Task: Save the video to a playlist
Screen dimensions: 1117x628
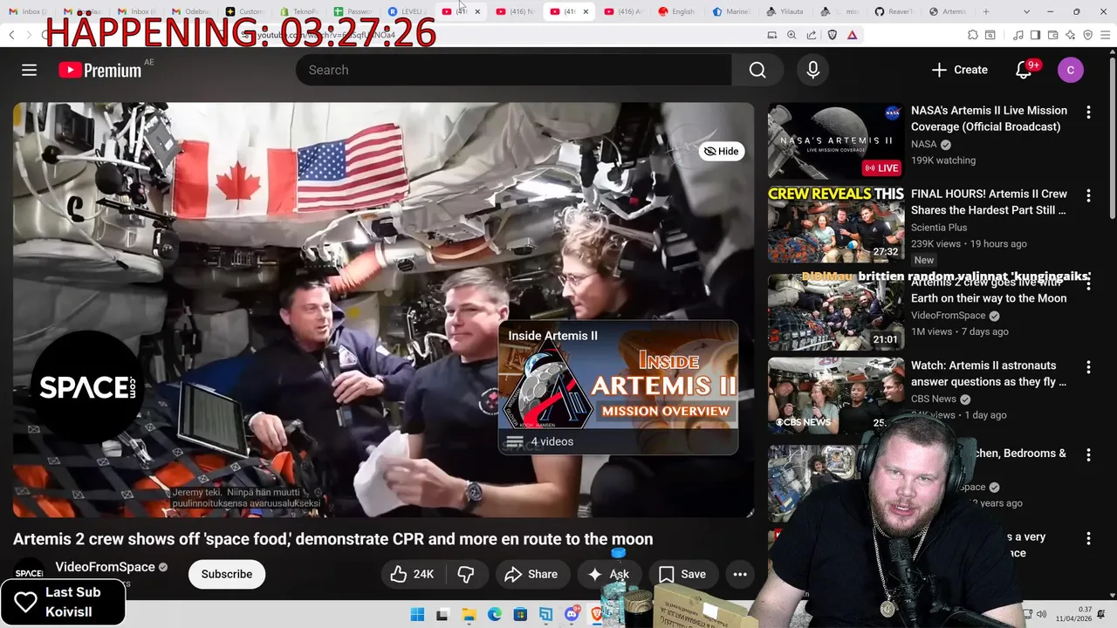Action: [682, 574]
